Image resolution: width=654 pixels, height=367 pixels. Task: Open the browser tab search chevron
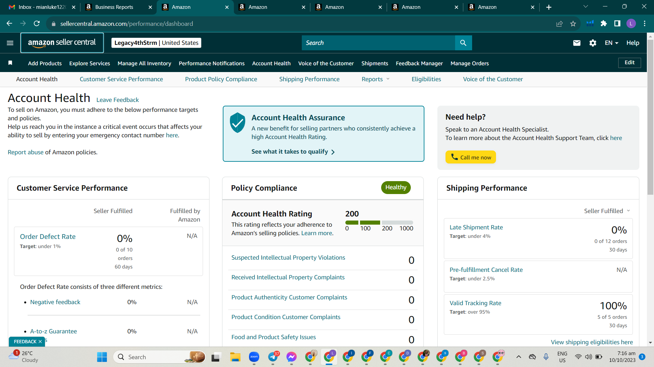click(586, 7)
